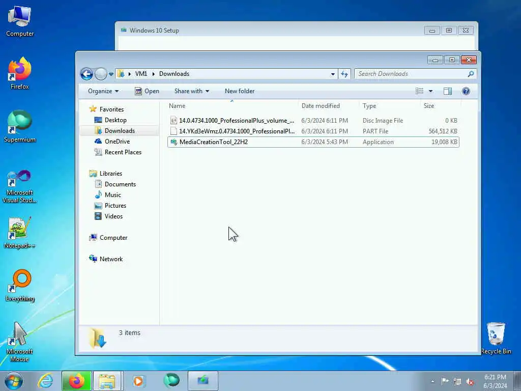Open the view options dropdown arrow
This screenshot has height=391, width=521.
pyautogui.click(x=430, y=91)
